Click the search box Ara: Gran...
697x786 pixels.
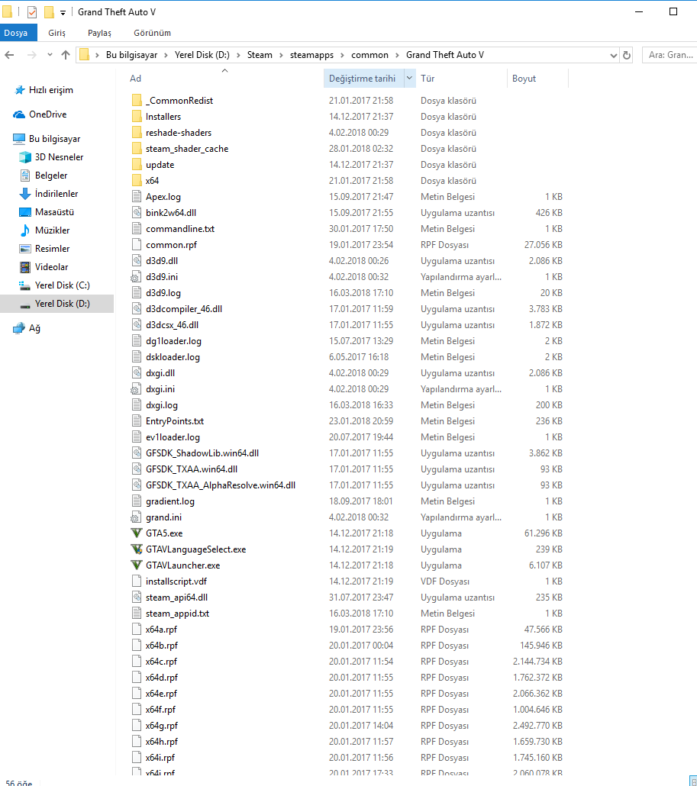coord(670,55)
